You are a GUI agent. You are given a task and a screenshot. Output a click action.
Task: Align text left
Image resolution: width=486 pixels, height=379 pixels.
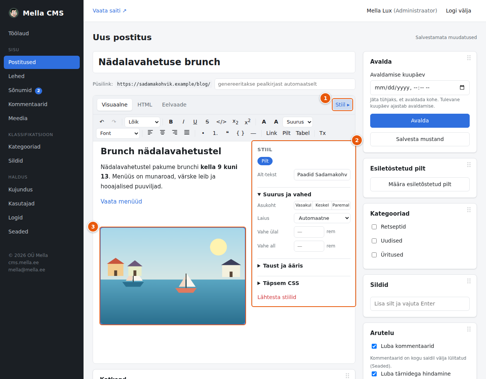click(150, 133)
